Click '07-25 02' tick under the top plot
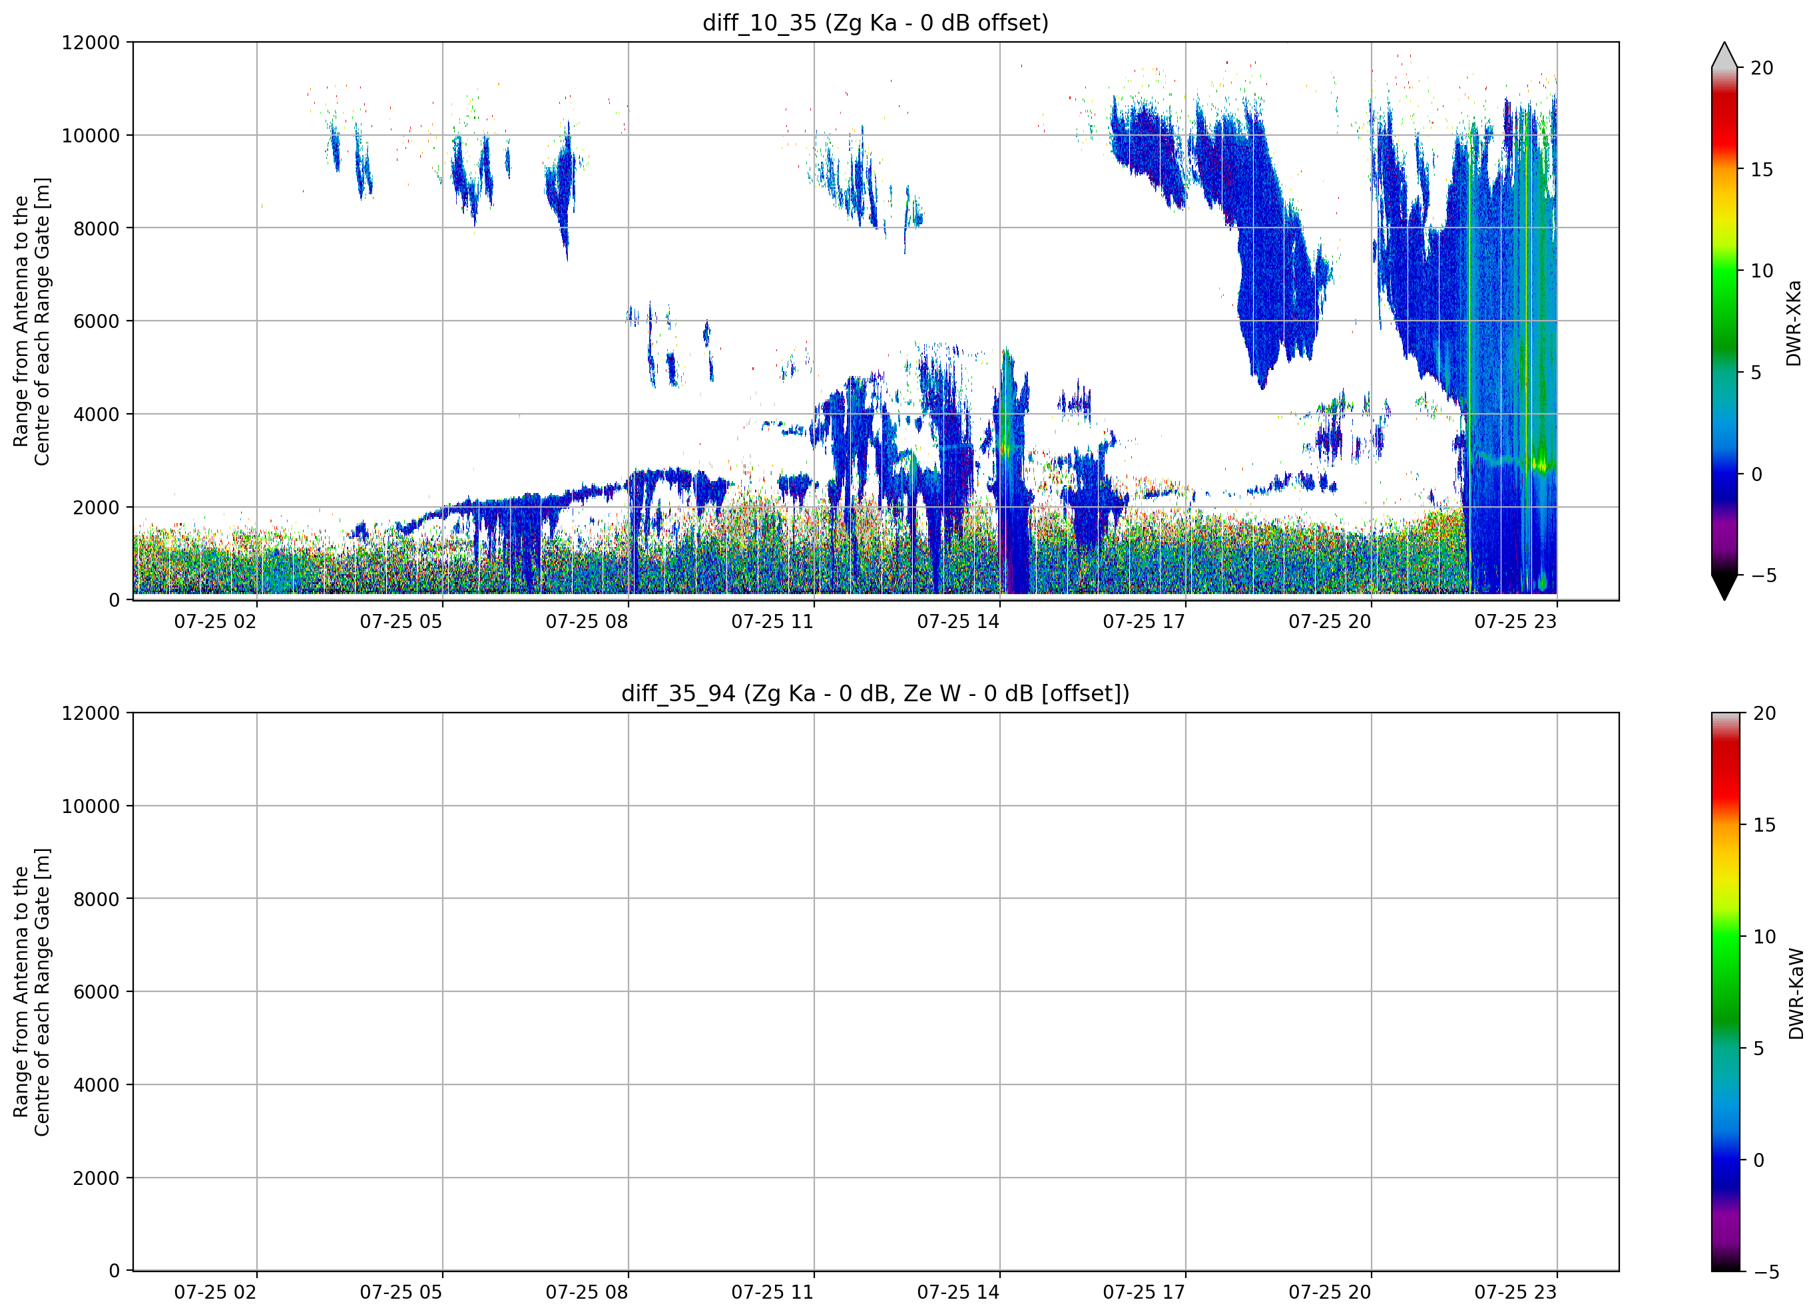 click(x=215, y=622)
